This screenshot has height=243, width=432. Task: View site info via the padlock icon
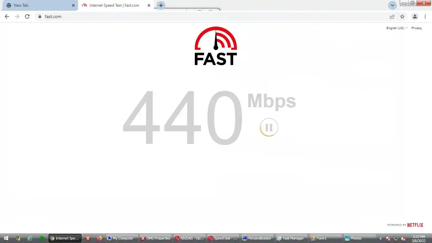[40, 16]
